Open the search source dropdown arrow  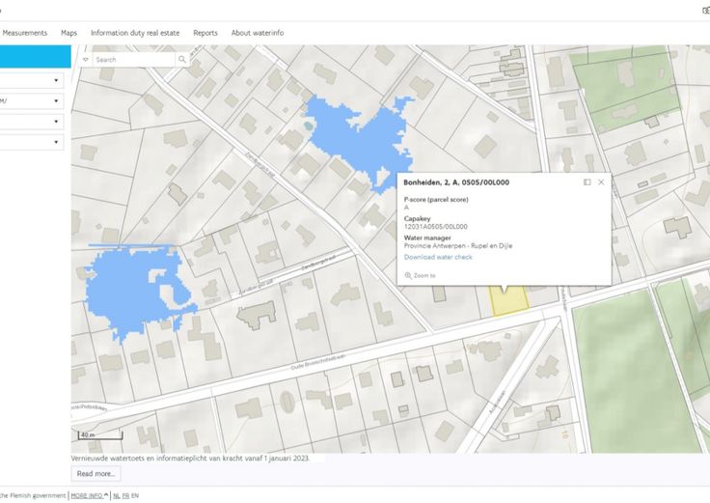[86, 60]
